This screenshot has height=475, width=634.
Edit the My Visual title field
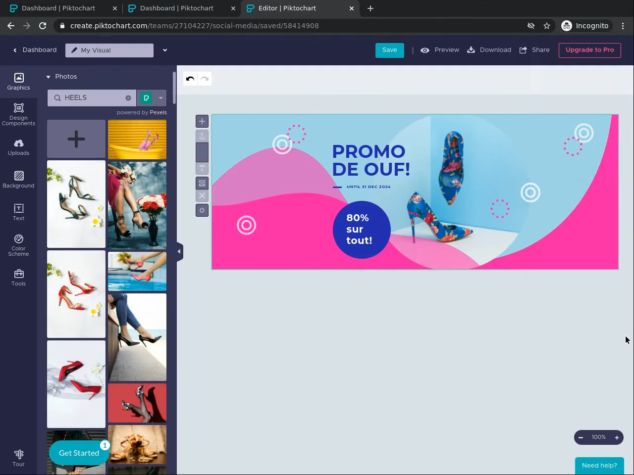coord(109,50)
